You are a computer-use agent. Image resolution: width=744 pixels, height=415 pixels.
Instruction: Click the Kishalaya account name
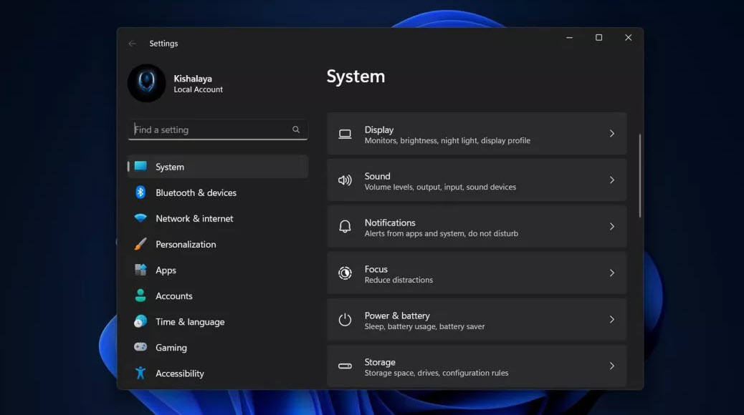pos(193,79)
